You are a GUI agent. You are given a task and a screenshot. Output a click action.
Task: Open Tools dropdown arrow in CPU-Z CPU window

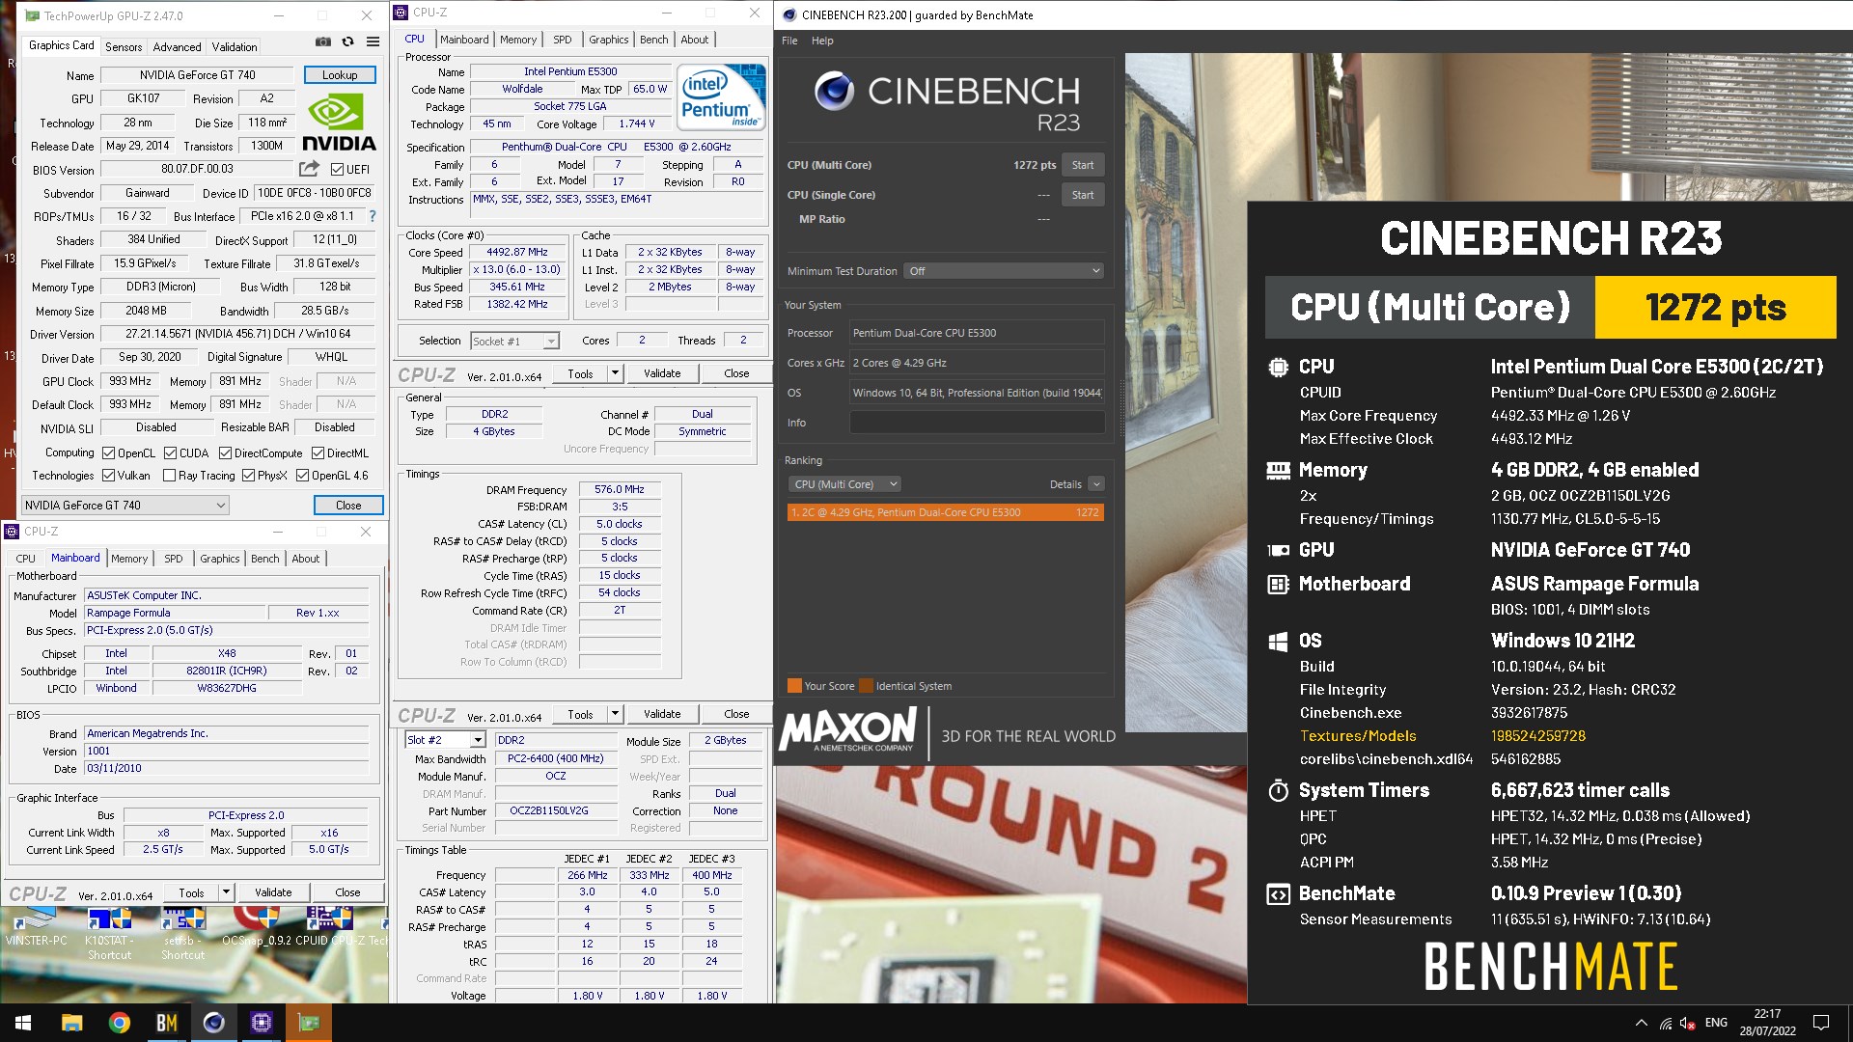pyautogui.click(x=614, y=373)
